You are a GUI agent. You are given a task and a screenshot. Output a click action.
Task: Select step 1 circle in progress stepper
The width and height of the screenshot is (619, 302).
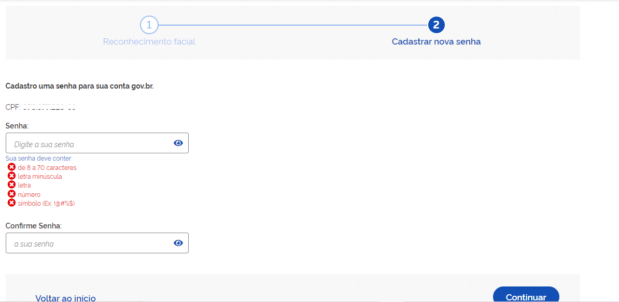click(x=149, y=25)
